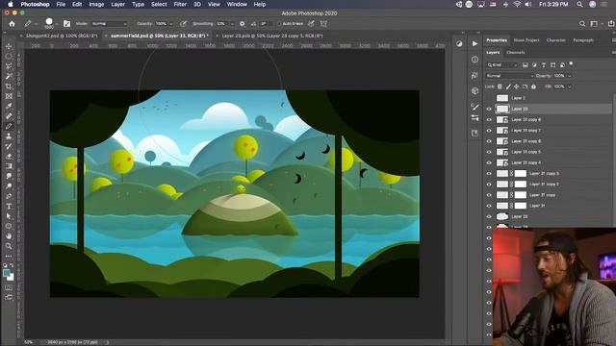Change screen mode icon
616x346 pixels.
(x=9, y=297)
